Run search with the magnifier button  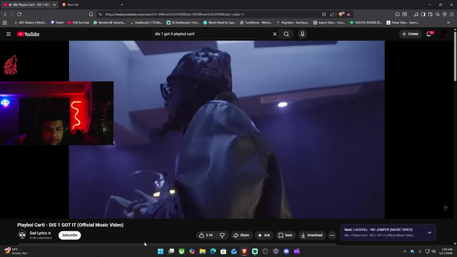[x=286, y=34]
